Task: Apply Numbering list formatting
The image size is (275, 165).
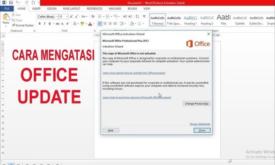Action: click(x=107, y=17)
